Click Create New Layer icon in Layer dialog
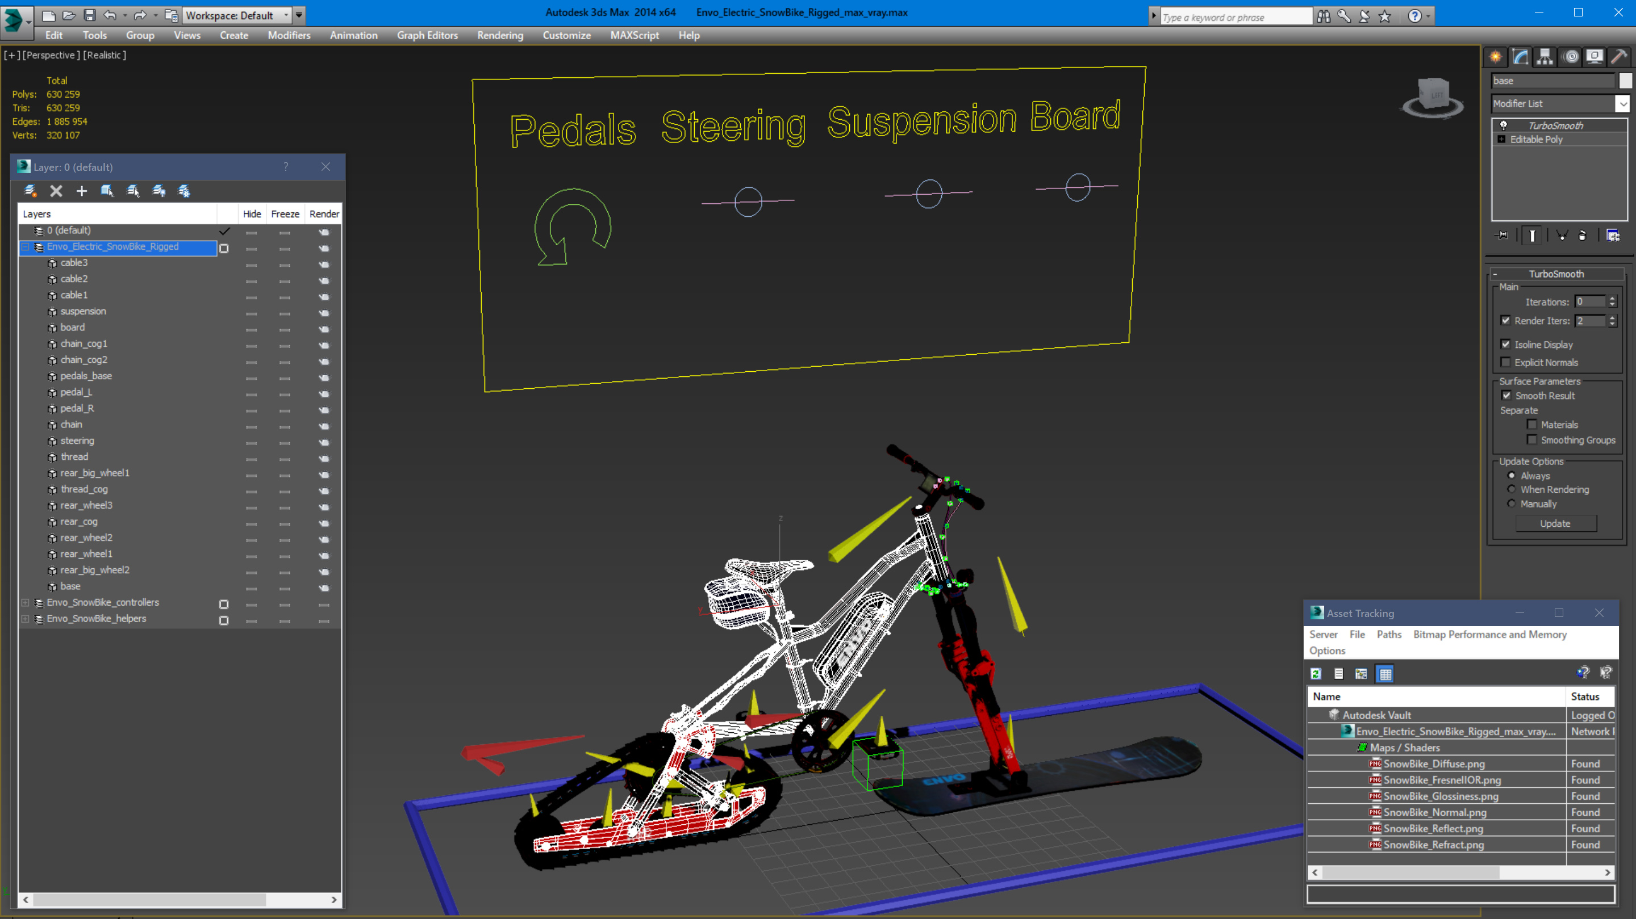The height and width of the screenshot is (919, 1636). pos(31,191)
